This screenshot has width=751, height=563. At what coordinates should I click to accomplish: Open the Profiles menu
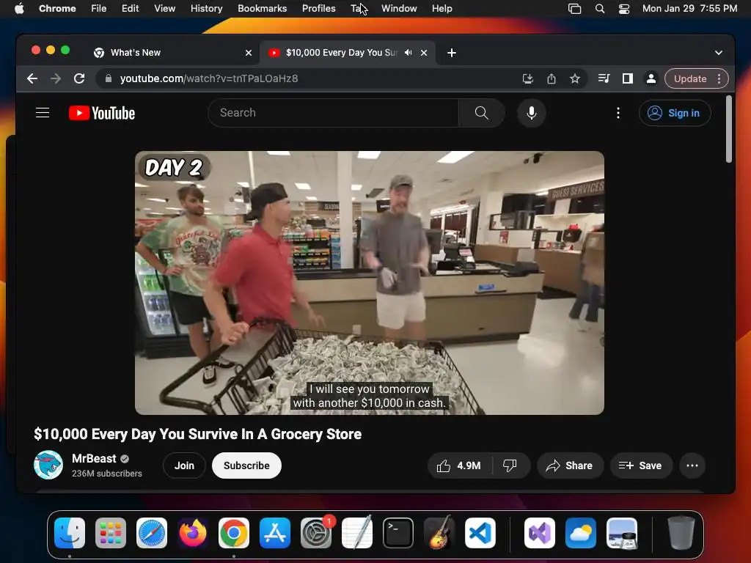tap(318, 9)
